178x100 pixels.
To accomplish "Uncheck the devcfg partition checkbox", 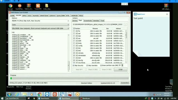I will tap(74, 60).
